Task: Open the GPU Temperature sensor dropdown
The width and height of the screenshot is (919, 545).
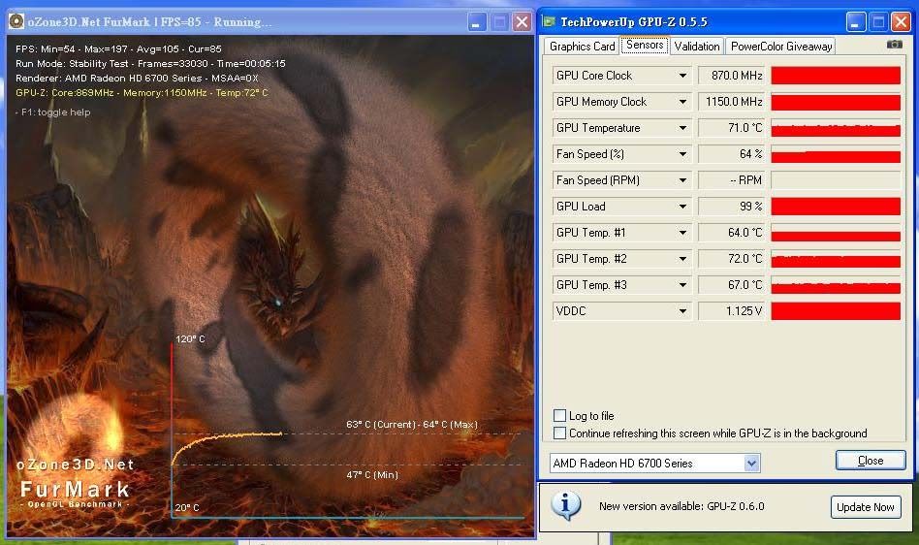Action: click(682, 128)
